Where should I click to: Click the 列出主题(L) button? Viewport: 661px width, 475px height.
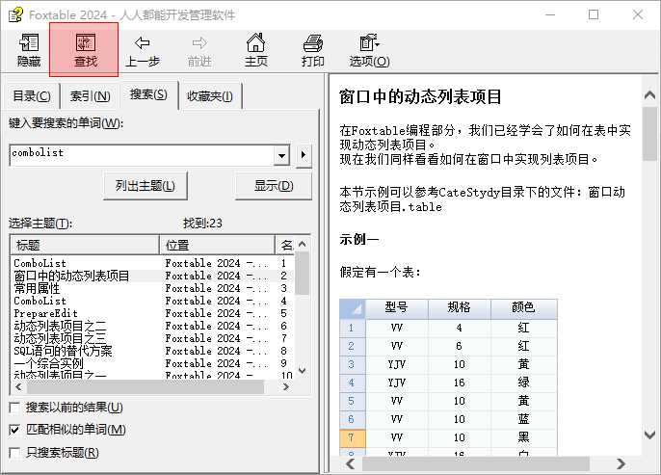145,186
